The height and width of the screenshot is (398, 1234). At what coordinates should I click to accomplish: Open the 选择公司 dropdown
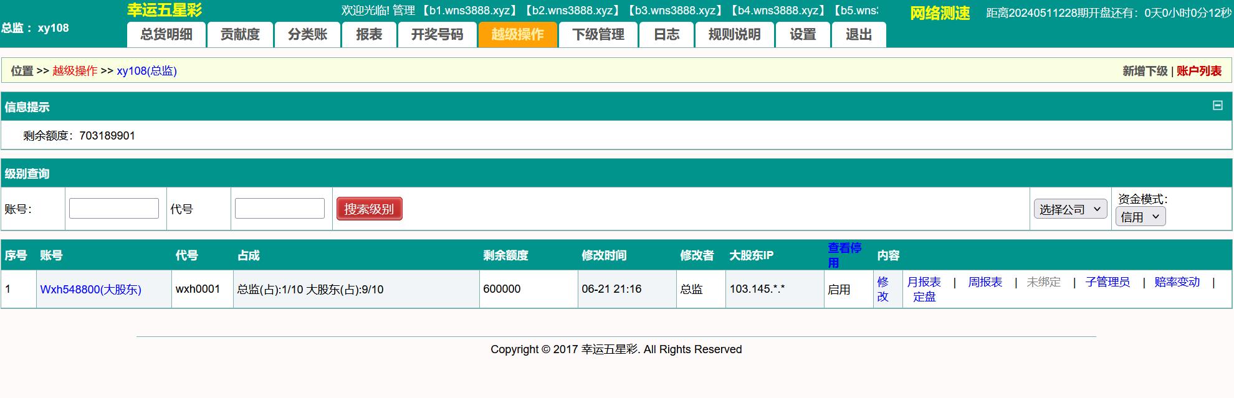1070,209
